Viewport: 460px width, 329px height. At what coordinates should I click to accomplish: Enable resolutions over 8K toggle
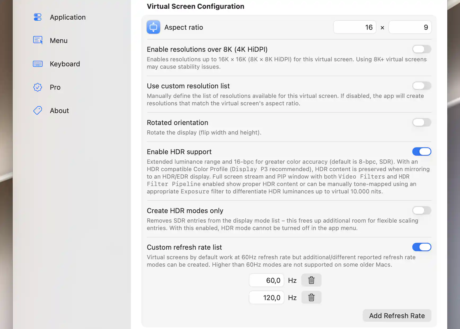422,49
